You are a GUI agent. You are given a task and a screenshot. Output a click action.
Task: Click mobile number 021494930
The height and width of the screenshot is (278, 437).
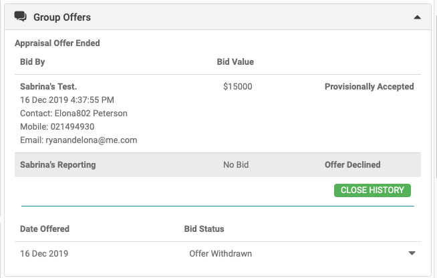point(72,126)
